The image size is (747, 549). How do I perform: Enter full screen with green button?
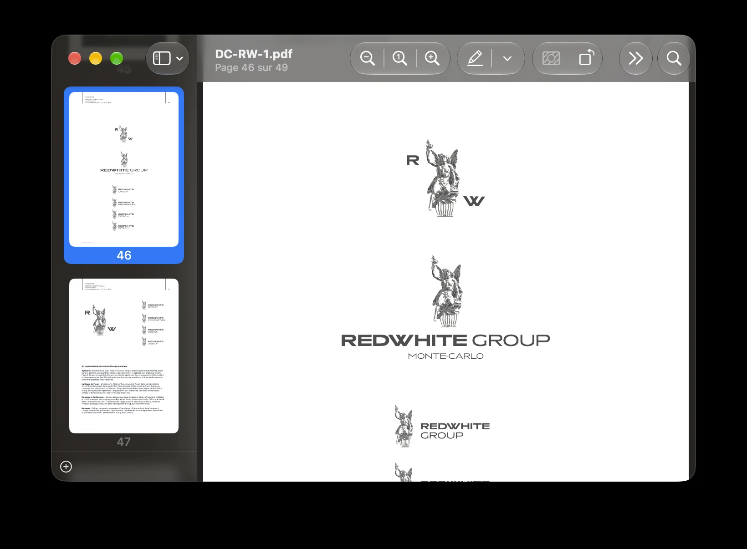click(117, 58)
